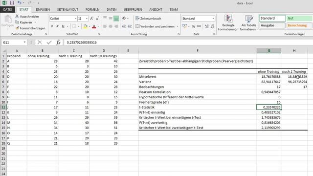Screen dimensions: 313x176
Task: Open the font color dropdown arrow
Action: (98, 26)
